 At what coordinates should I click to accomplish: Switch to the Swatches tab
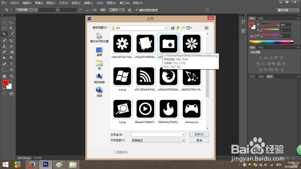(260, 18)
